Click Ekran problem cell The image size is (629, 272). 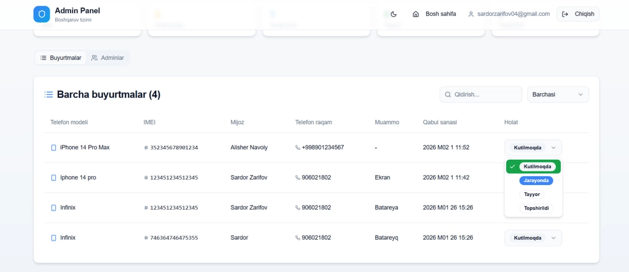tap(383, 178)
